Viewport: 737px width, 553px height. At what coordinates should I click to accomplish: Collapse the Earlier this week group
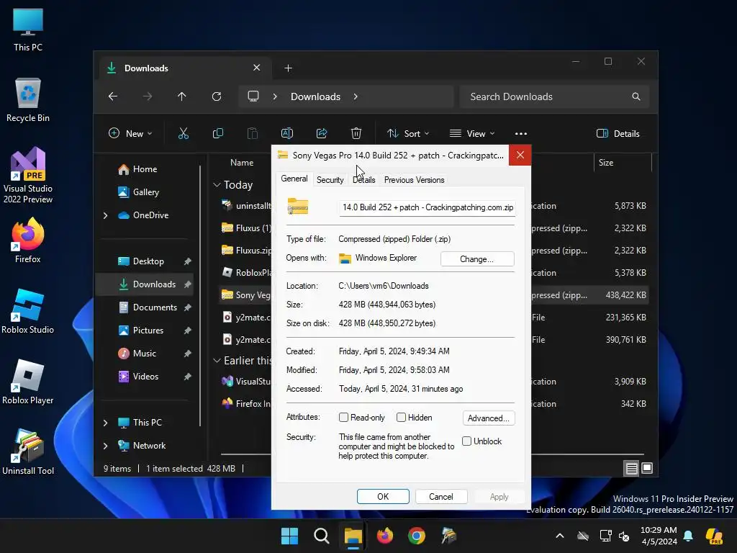pos(217,361)
